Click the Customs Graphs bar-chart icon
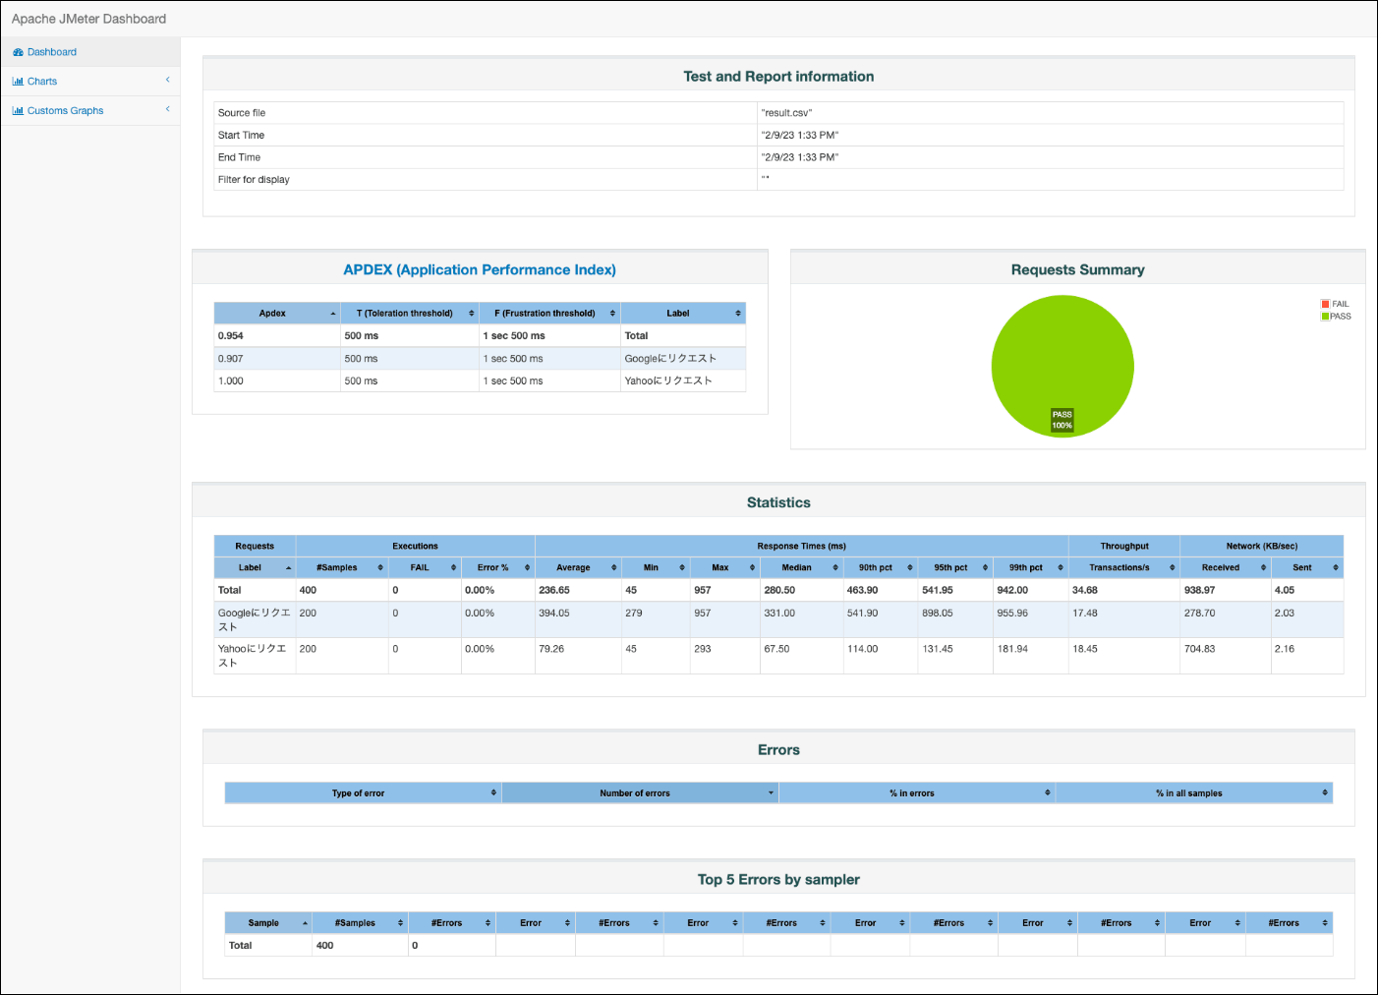 18,111
